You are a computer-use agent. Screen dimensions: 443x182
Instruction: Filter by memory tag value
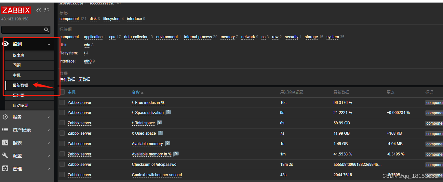[x=228, y=37]
